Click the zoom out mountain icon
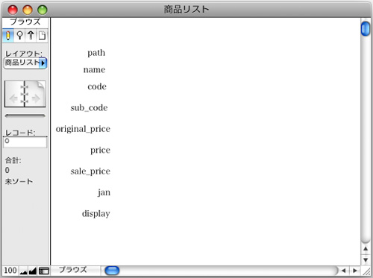 click(23, 271)
